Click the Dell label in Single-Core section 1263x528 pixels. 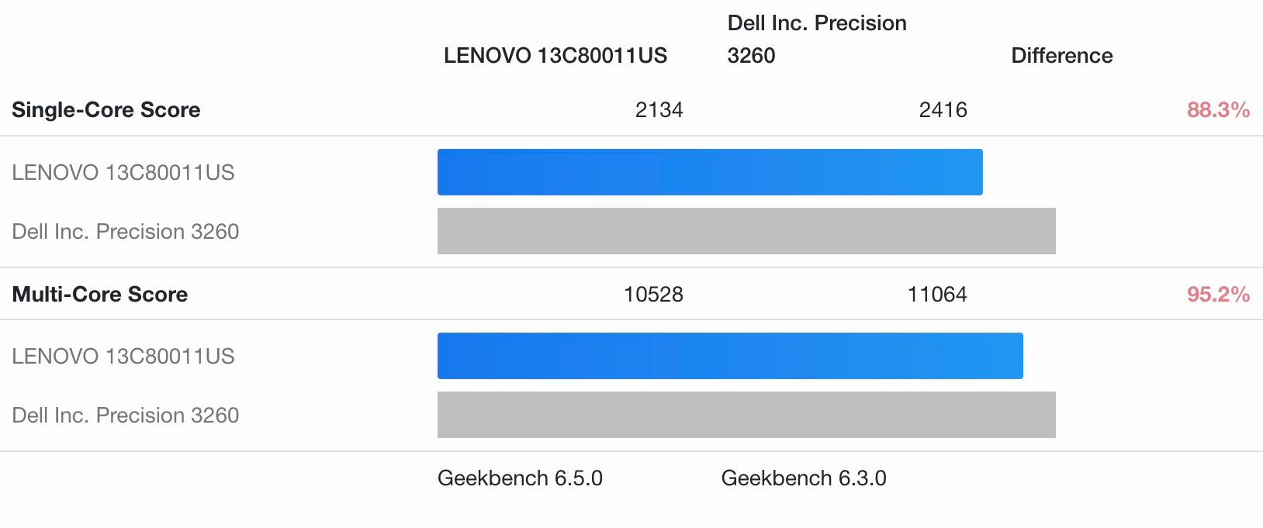[126, 231]
